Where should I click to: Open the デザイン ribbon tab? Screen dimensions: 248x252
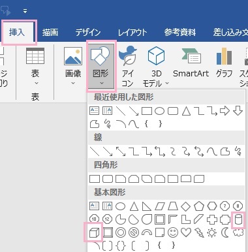(88, 33)
